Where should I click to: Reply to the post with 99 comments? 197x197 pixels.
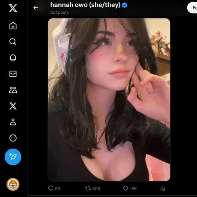click(x=54, y=188)
